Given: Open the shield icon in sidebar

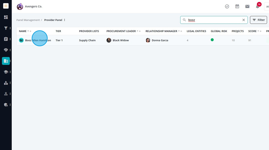Looking at the screenshot, I should (6, 105).
